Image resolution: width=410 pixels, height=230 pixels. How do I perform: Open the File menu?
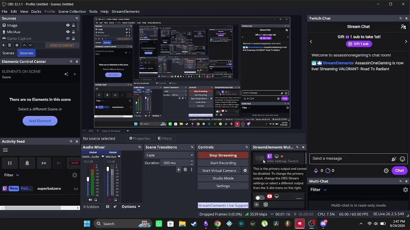pos(4,11)
